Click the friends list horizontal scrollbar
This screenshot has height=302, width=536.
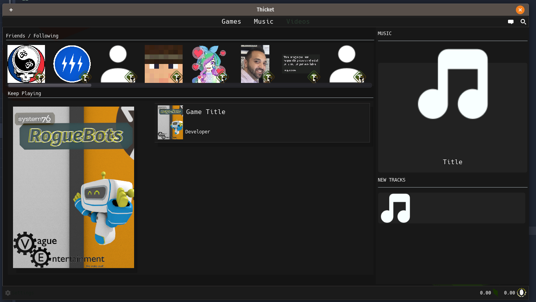[50, 85]
